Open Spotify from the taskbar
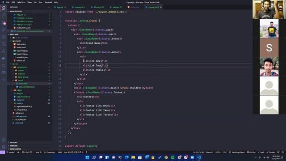The height and width of the screenshot is (161, 286). [172, 157]
